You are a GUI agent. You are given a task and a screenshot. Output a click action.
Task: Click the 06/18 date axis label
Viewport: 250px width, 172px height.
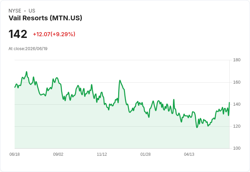[15, 154]
